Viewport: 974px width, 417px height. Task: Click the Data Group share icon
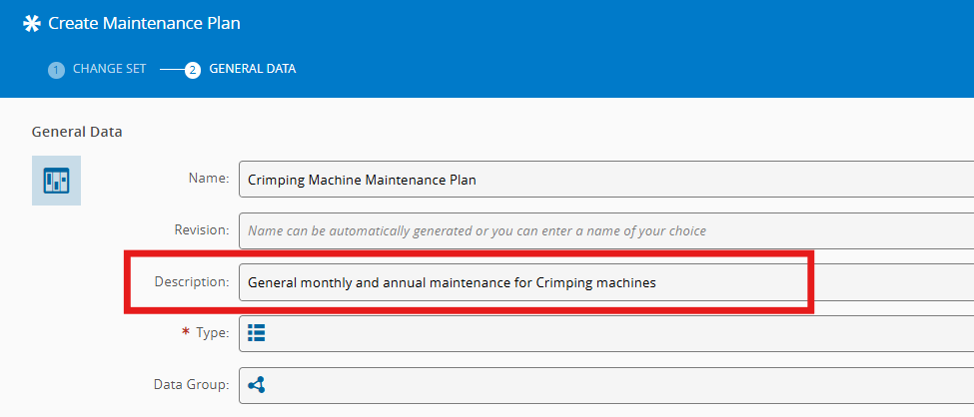[257, 385]
